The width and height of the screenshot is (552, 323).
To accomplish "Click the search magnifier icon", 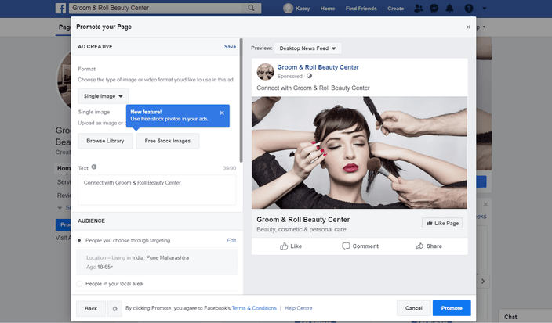I will [x=251, y=8].
